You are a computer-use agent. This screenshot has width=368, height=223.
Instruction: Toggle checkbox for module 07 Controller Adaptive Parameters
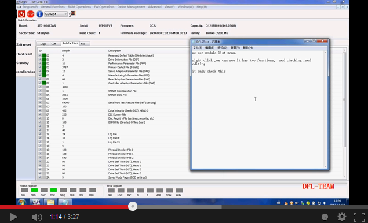(x=40, y=83)
